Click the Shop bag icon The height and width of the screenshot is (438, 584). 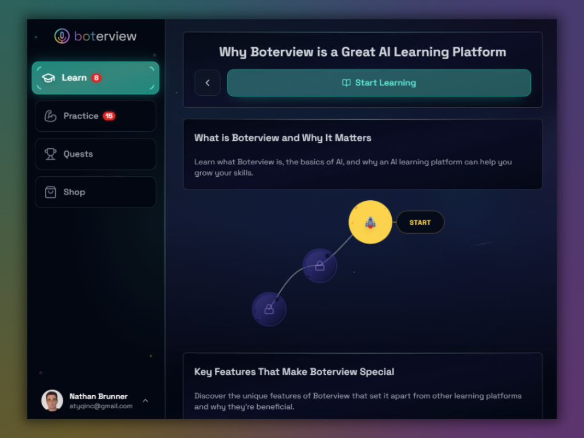tap(50, 192)
